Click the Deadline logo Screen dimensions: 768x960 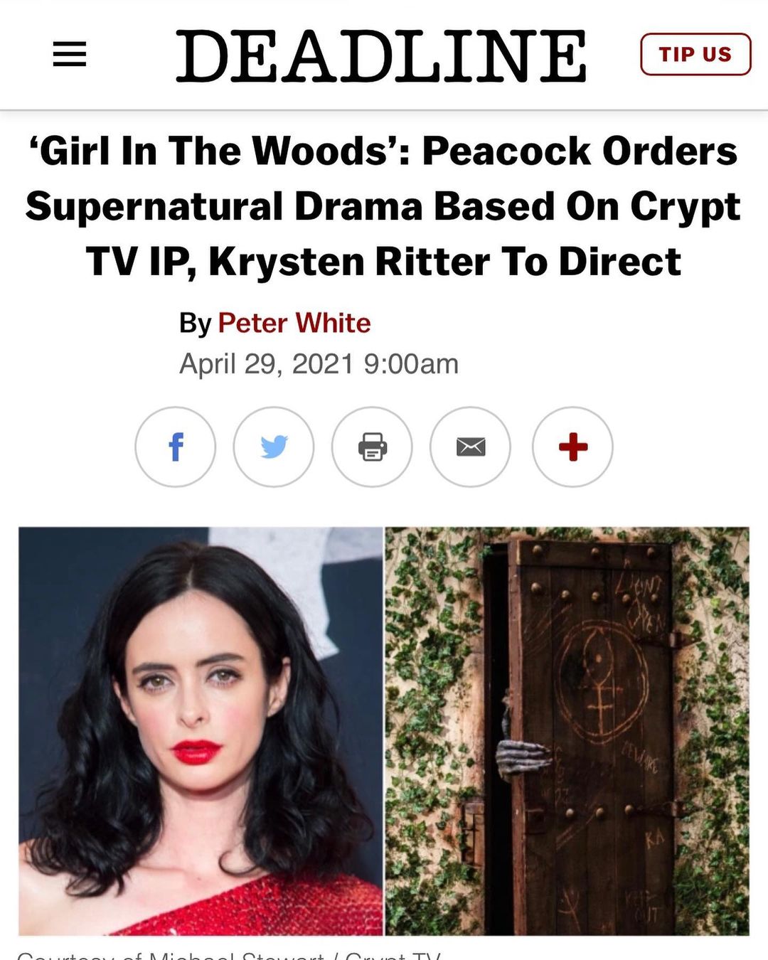coord(381,55)
